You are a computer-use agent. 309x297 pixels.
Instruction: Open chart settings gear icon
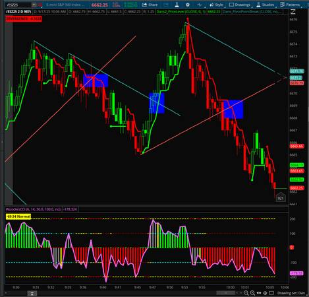click(x=188, y=5)
